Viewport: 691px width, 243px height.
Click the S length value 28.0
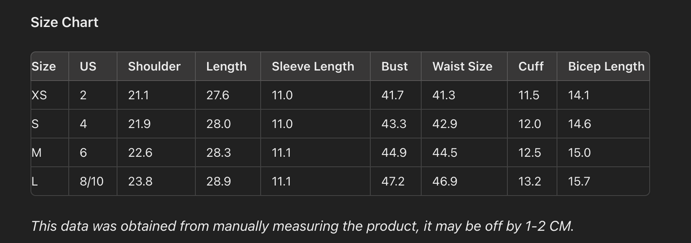click(219, 124)
